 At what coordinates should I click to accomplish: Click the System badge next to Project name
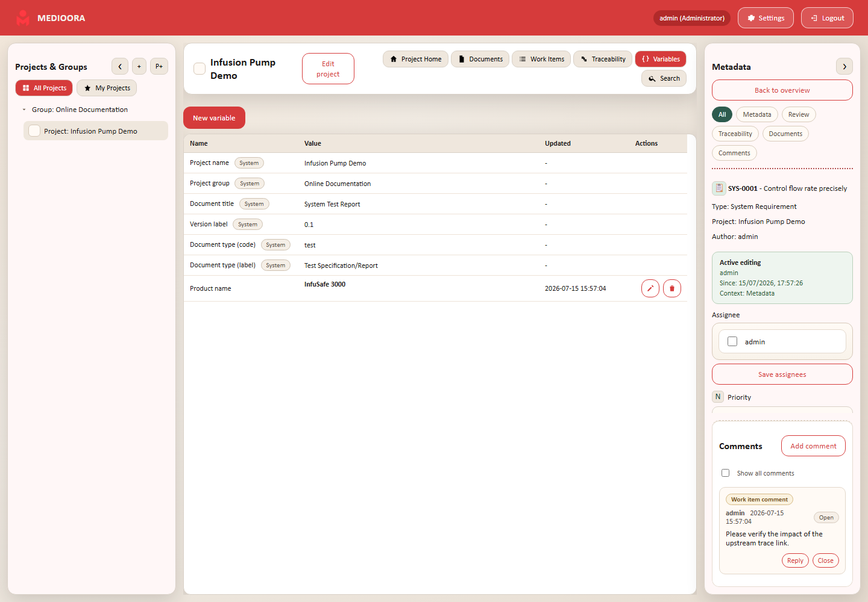click(x=249, y=163)
